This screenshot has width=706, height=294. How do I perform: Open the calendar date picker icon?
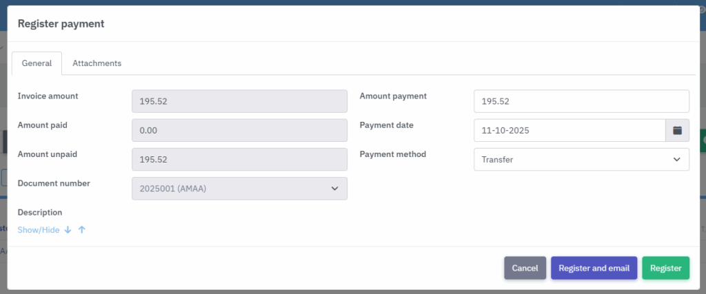(x=677, y=130)
